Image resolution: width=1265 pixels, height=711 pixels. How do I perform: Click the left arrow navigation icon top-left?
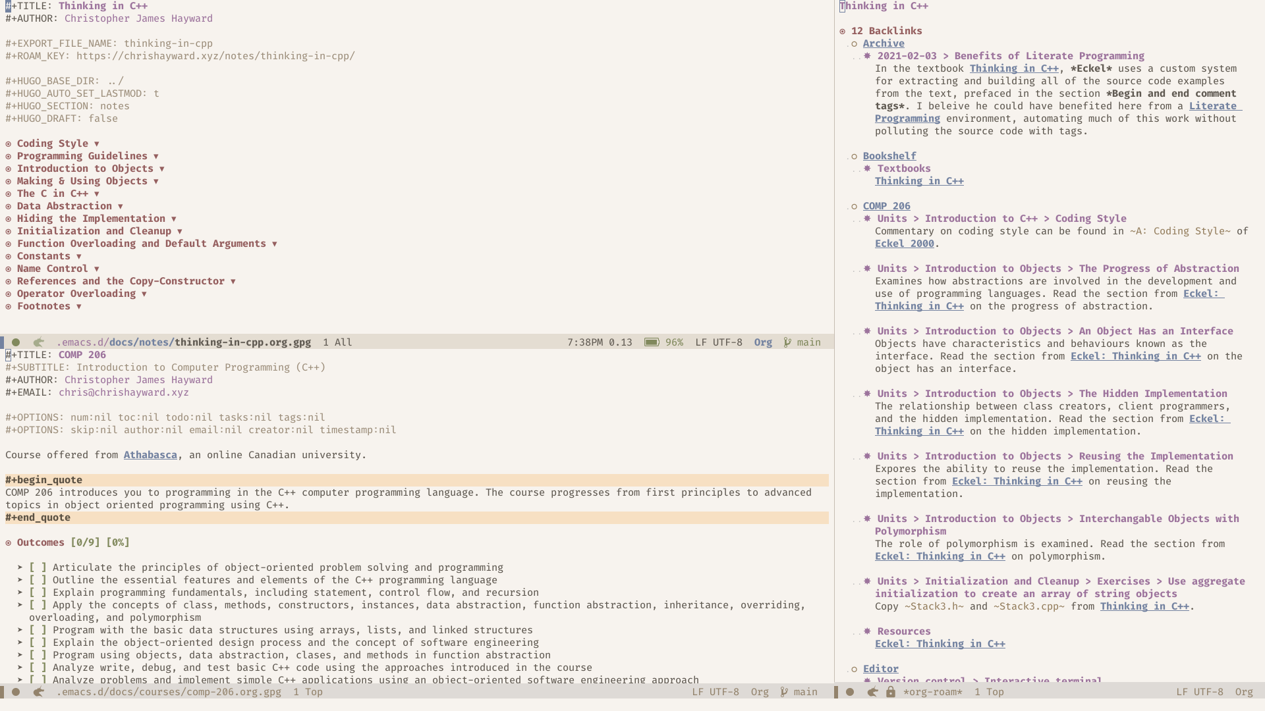point(38,342)
